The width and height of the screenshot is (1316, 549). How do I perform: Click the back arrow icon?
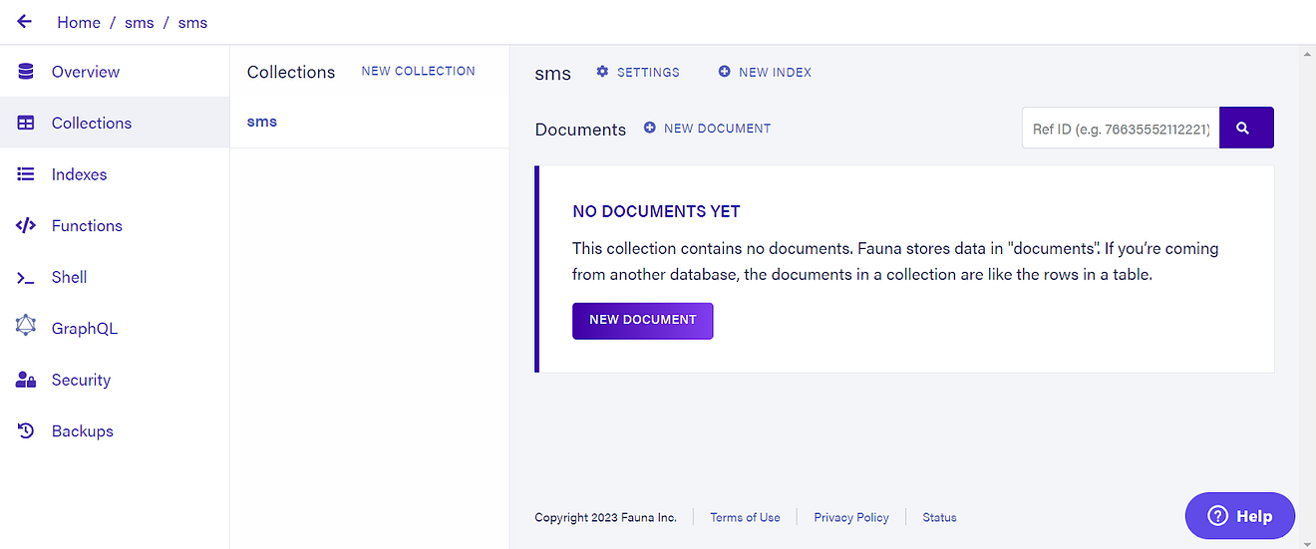25,21
